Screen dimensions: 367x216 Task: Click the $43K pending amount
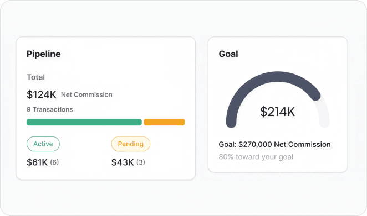tap(123, 162)
